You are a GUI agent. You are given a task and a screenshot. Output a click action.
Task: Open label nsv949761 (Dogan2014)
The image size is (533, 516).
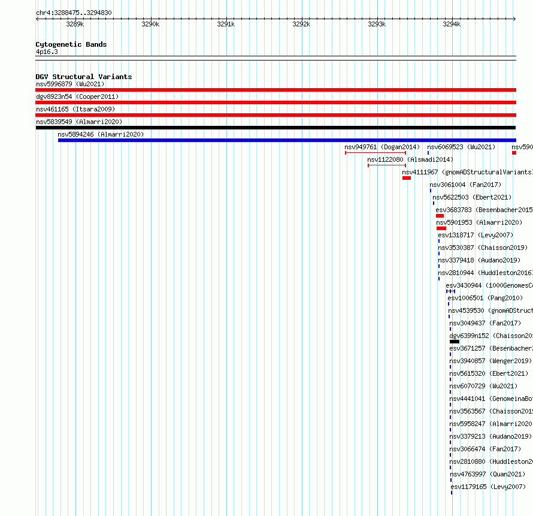382,147
